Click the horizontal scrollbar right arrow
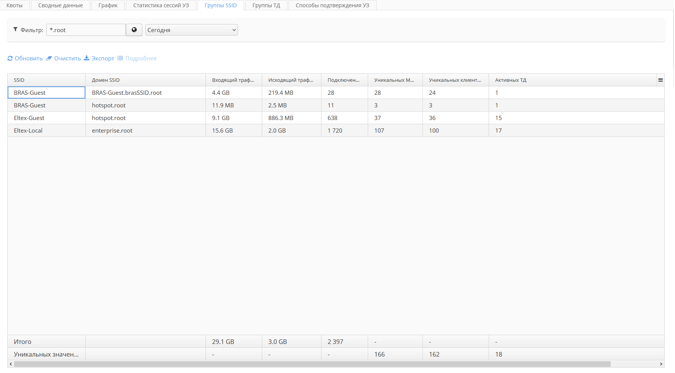This screenshot has height=373, width=675. click(661, 364)
